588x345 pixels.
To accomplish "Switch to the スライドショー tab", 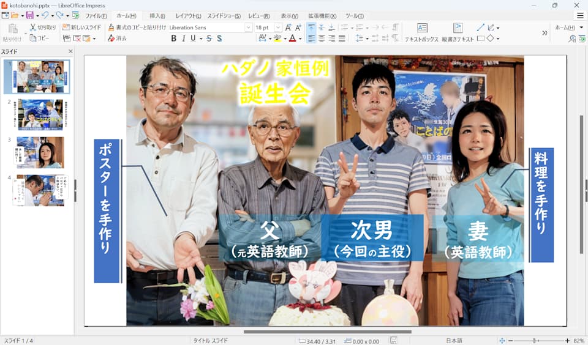I will (x=224, y=16).
